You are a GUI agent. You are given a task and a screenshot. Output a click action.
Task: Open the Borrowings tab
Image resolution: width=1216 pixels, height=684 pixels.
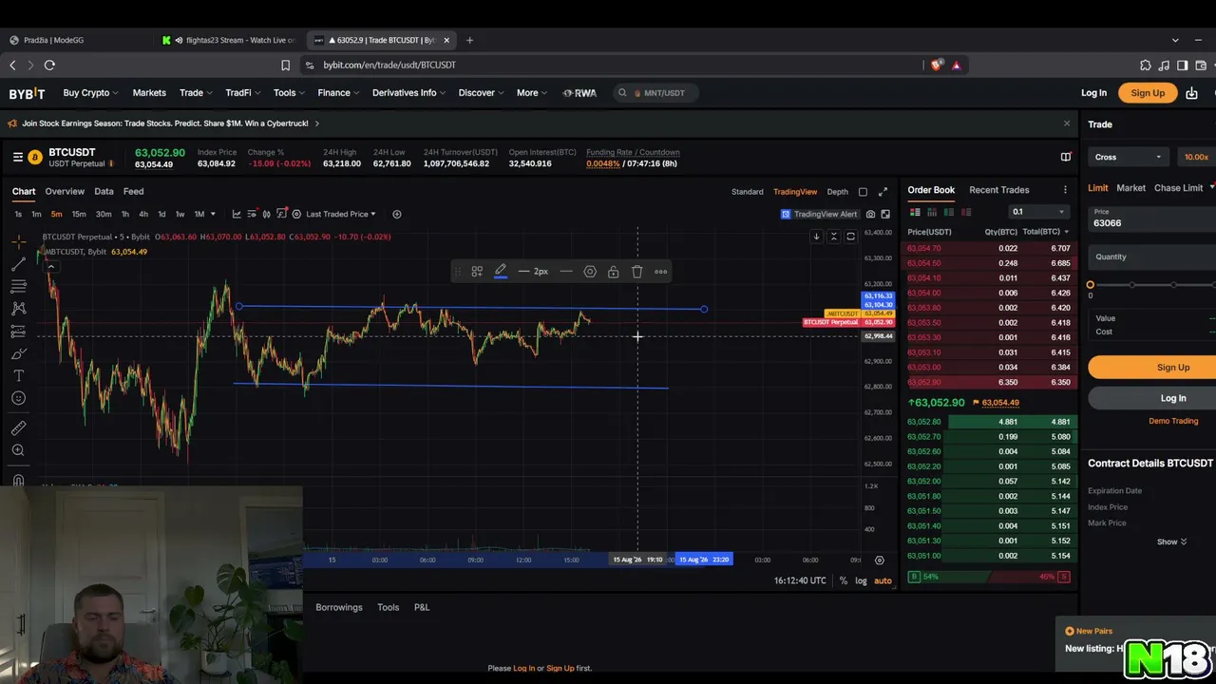tap(339, 607)
